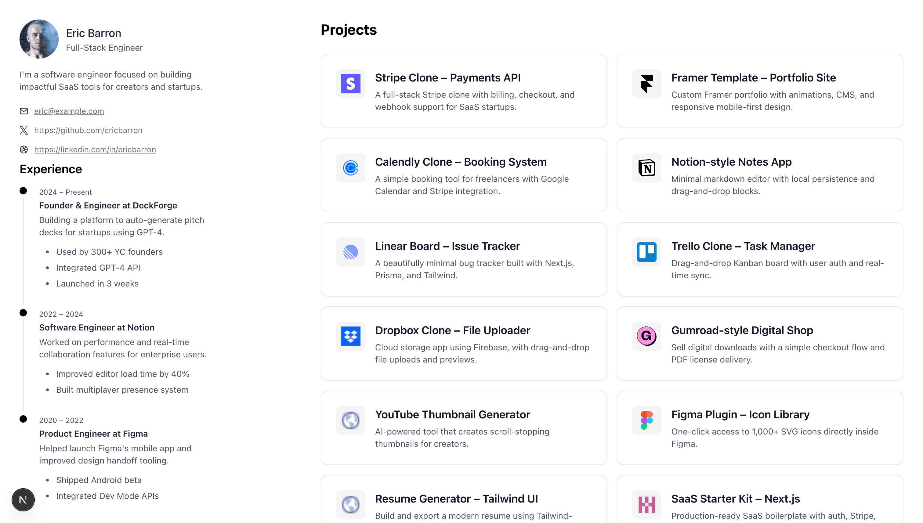
Task: Click the Trello logo icon
Action: click(646, 252)
